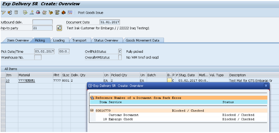Collapse the 80016779 document node

[x=92, y=110]
